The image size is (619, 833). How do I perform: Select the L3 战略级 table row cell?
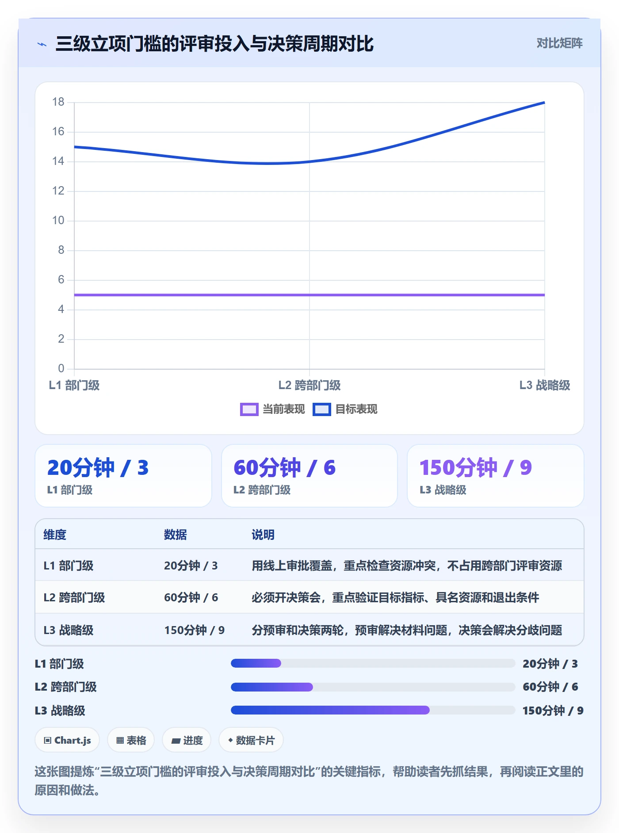[x=69, y=630]
